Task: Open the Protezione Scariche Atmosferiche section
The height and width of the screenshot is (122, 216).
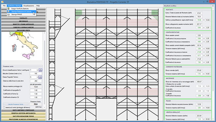Action: [x=24, y=119]
